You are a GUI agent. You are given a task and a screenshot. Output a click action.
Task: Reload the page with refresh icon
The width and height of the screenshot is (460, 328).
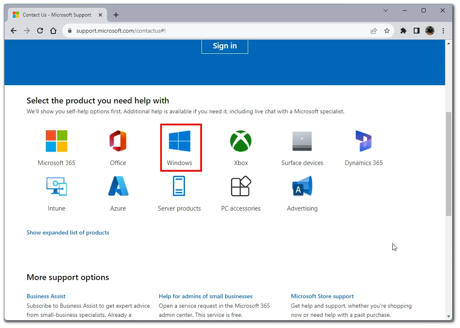40,31
